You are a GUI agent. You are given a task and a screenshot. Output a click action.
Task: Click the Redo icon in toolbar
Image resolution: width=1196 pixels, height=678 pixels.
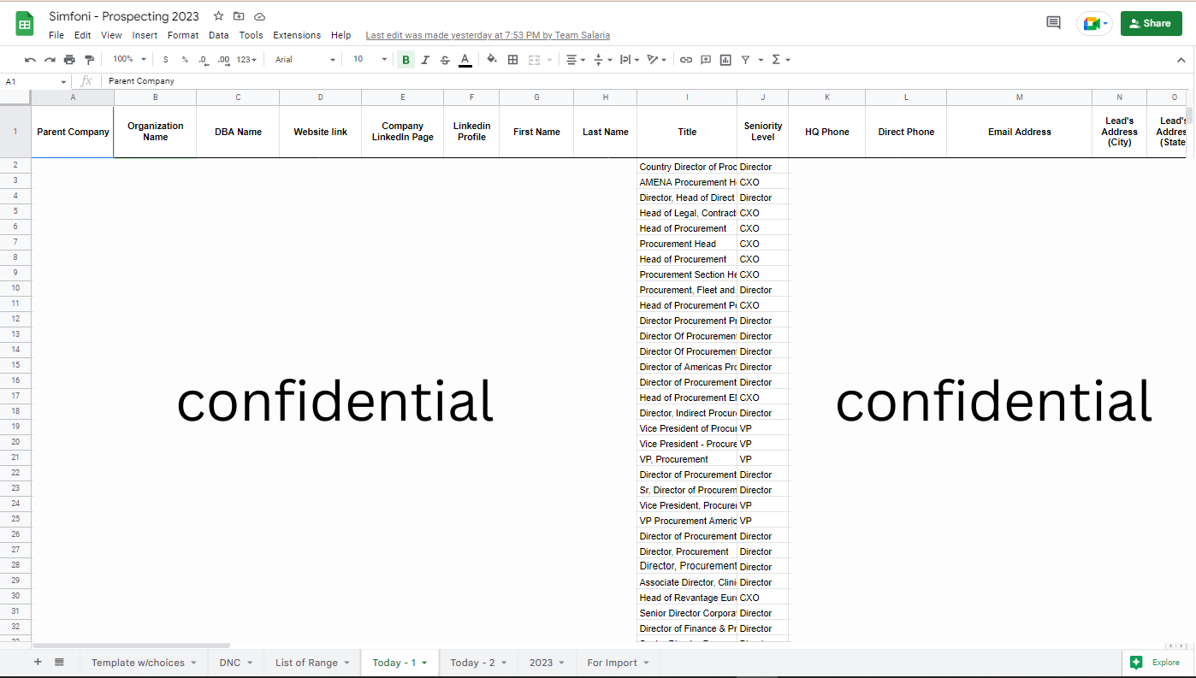coord(50,60)
